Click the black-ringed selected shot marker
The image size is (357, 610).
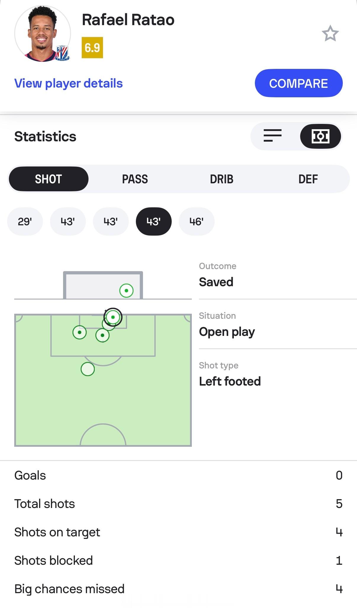[113, 317]
